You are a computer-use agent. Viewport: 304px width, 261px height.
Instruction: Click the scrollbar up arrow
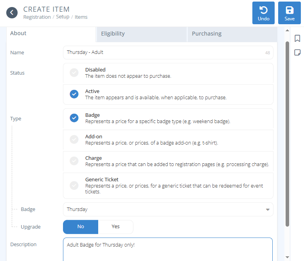click(287, 30)
